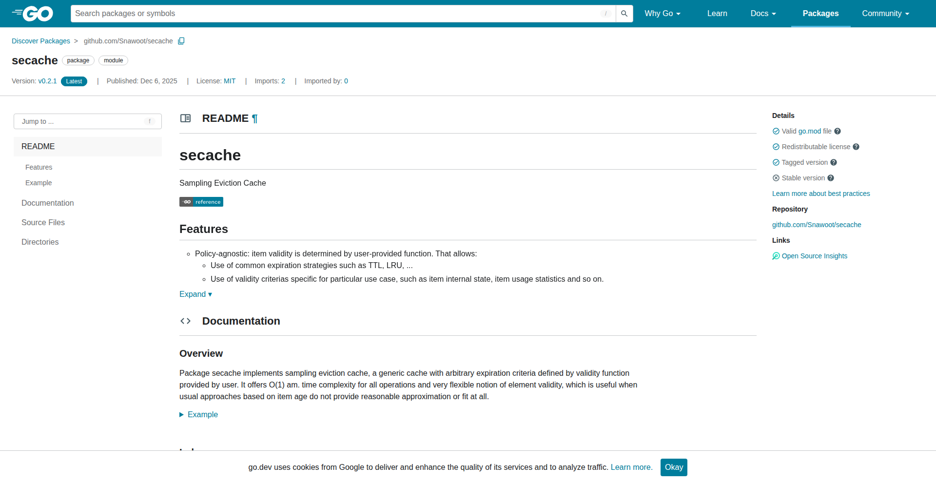Select the Packages tab in header
This screenshot has width=936, height=484.
click(x=820, y=14)
